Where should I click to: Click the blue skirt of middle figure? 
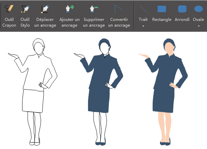(x=99, y=100)
